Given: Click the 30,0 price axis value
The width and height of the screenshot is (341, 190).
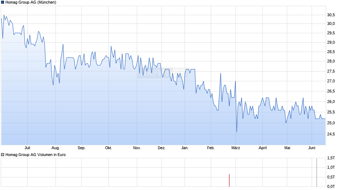Looking at the screenshot, I should click(331, 23).
